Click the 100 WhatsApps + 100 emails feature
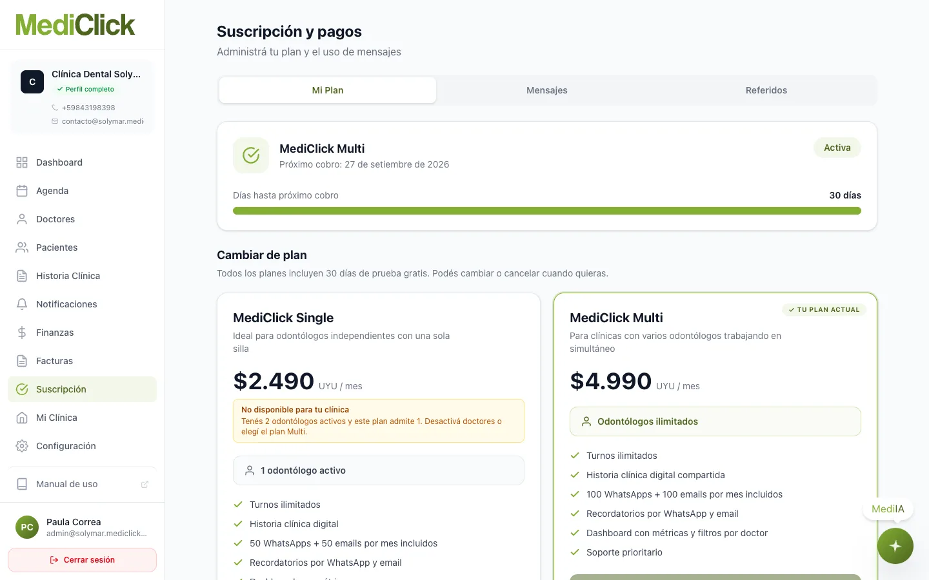The image size is (929, 580). tap(684, 494)
